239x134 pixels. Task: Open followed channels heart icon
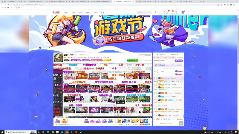point(160,12)
